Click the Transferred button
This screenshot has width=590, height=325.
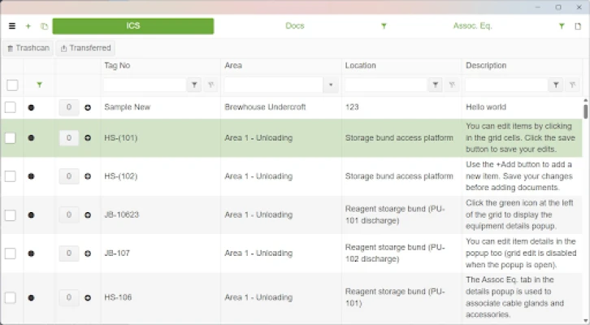85,48
